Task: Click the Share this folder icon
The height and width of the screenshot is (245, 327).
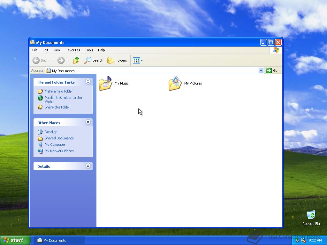Action: [40, 107]
